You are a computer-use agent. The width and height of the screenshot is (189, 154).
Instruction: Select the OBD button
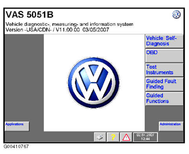point(164,56)
